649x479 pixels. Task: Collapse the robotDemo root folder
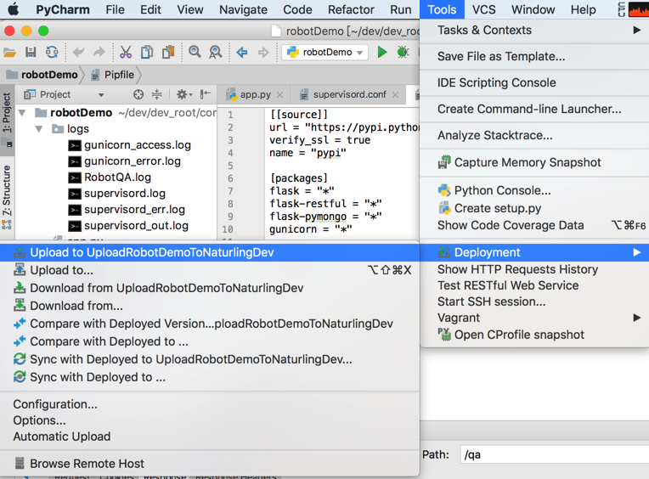pos(22,112)
